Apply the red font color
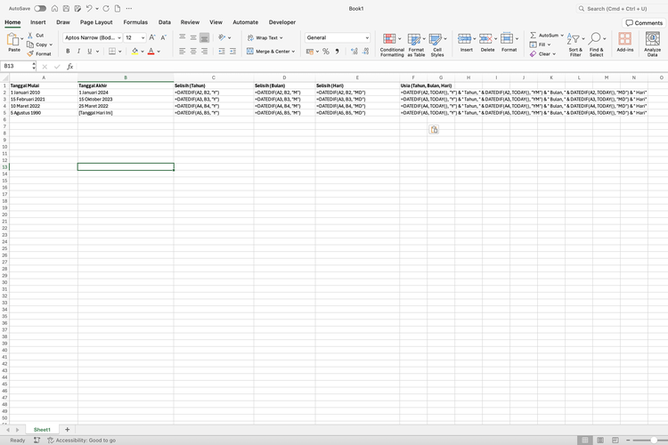The height and width of the screenshot is (445, 668). pyautogui.click(x=151, y=51)
